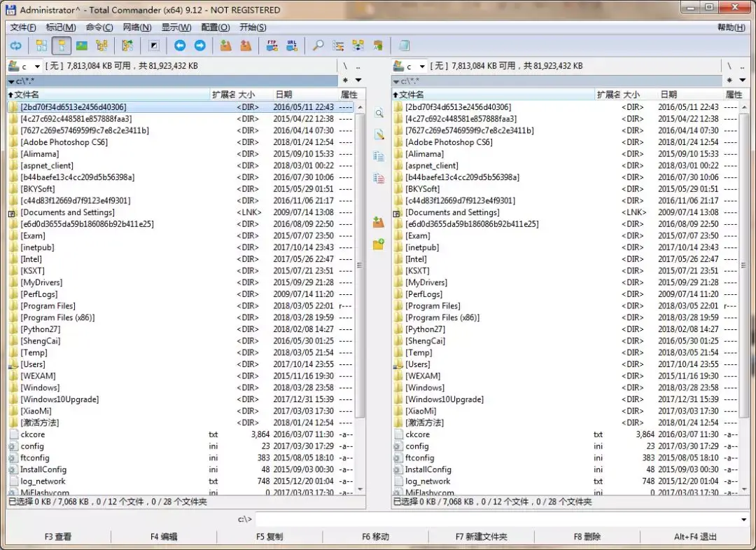Click the rightmost icon beside synchronize directories
Viewport: 756px width, 550px height.
click(378, 46)
